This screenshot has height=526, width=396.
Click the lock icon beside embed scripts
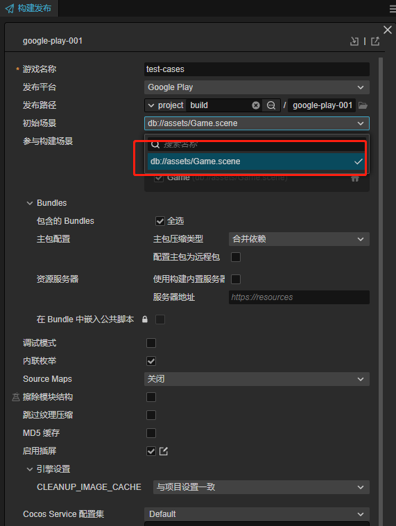point(145,319)
